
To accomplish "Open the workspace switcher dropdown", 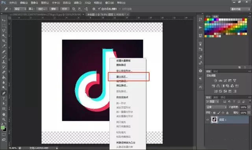I will coord(240,9).
